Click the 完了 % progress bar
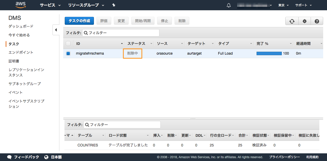The height and width of the screenshot is (161, 327). 269,54
